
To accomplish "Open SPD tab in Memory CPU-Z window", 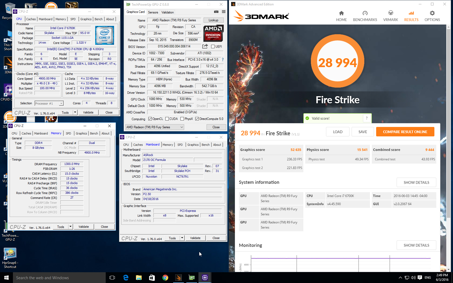I will [68, 133].
